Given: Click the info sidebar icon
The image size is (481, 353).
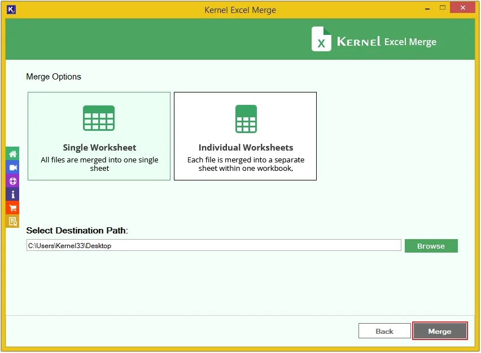Looking at the screenshot, I should pyautogui.click(x=12, y=195).
